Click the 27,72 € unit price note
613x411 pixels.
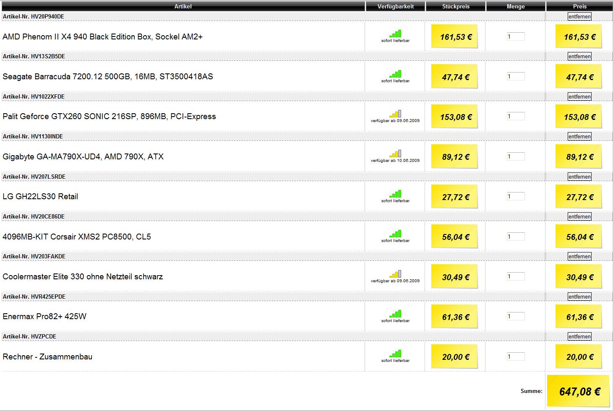(455, 197)
